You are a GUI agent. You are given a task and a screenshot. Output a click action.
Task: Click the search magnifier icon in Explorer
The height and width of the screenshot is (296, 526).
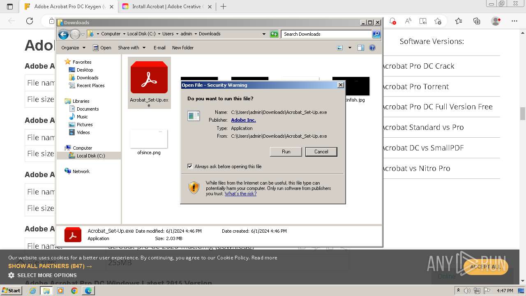pyautogui.click(x=376, y=34)
